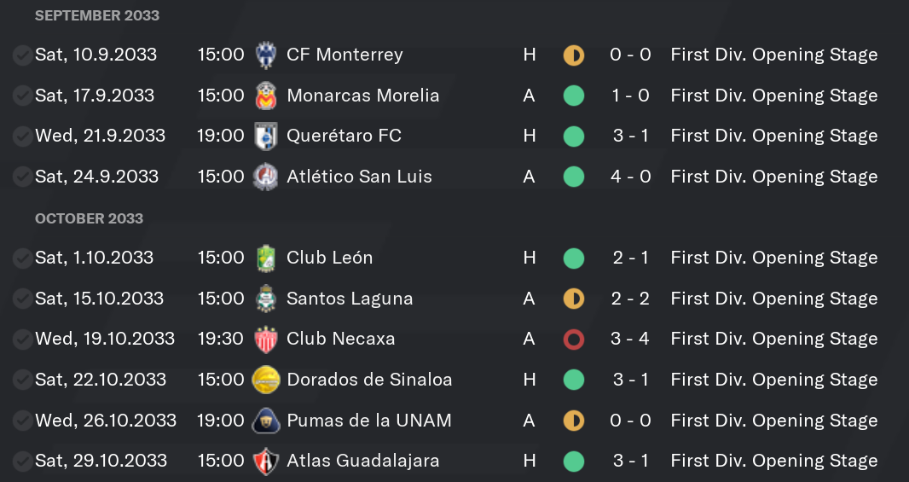Click the First Div. Opening Stage link for Querétaro

point(774,136)
